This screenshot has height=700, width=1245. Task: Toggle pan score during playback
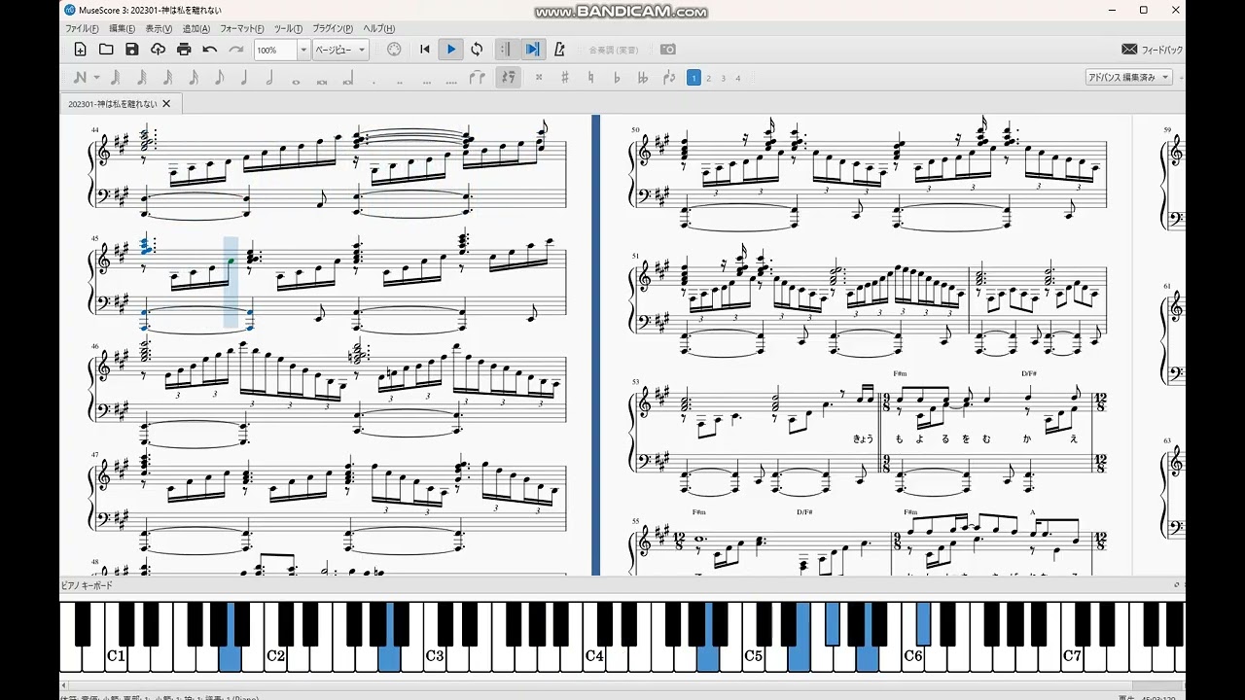532,50
